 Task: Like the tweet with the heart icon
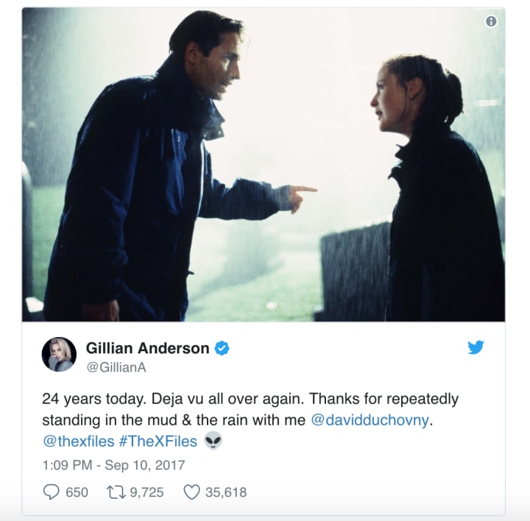(x=191, y=492)
